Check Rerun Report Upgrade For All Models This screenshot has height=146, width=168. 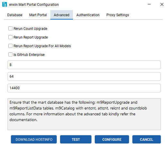(10, 46)
